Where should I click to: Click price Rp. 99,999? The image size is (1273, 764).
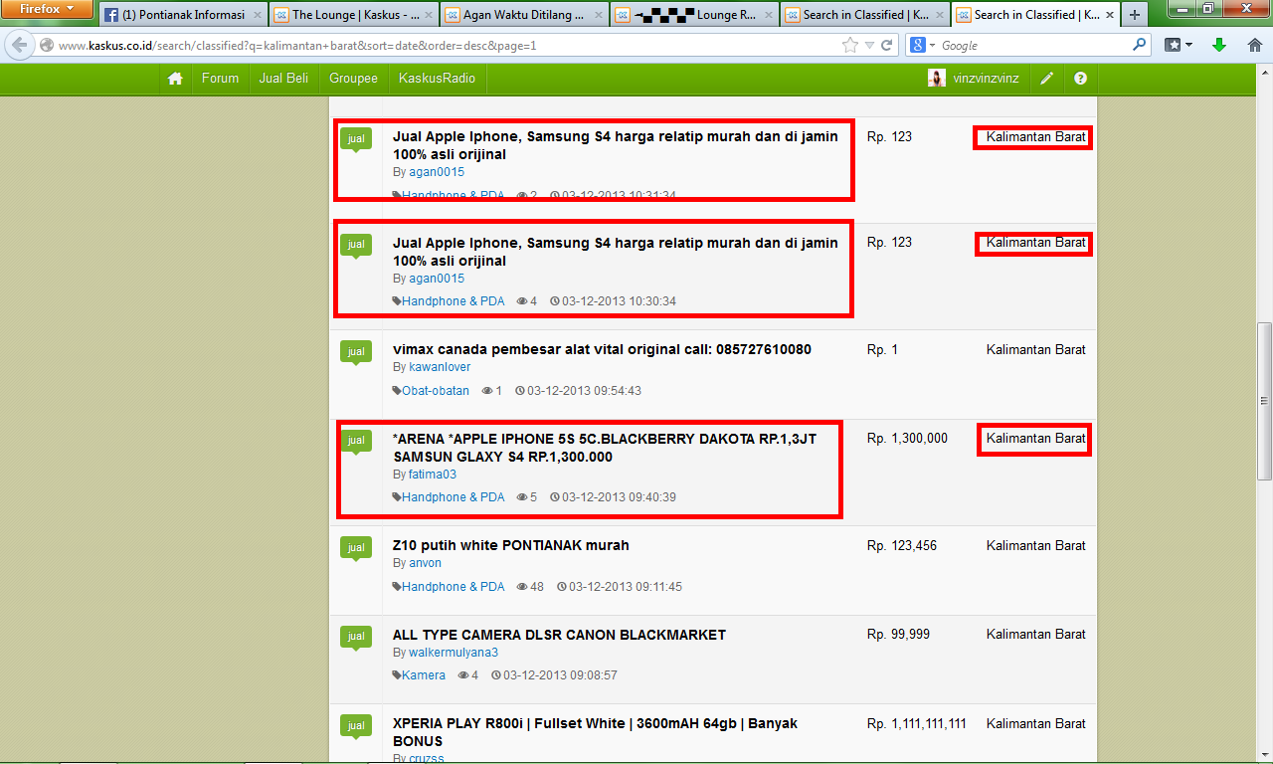click(898, 634)
